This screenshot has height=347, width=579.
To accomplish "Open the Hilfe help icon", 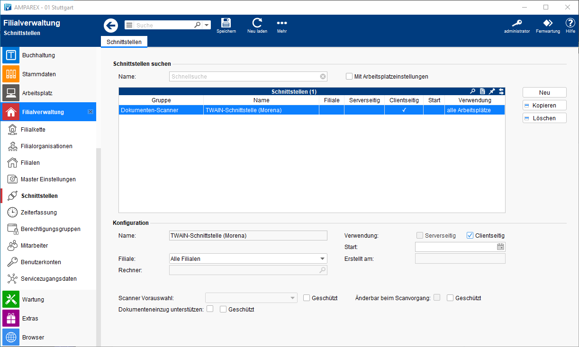I will (x=570, y=26).
